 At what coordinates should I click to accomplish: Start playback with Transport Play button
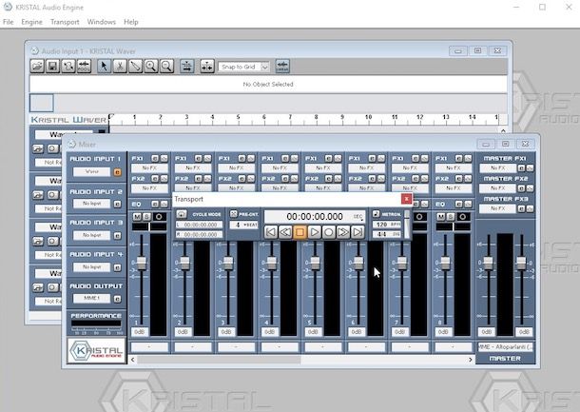pos(314,232)
